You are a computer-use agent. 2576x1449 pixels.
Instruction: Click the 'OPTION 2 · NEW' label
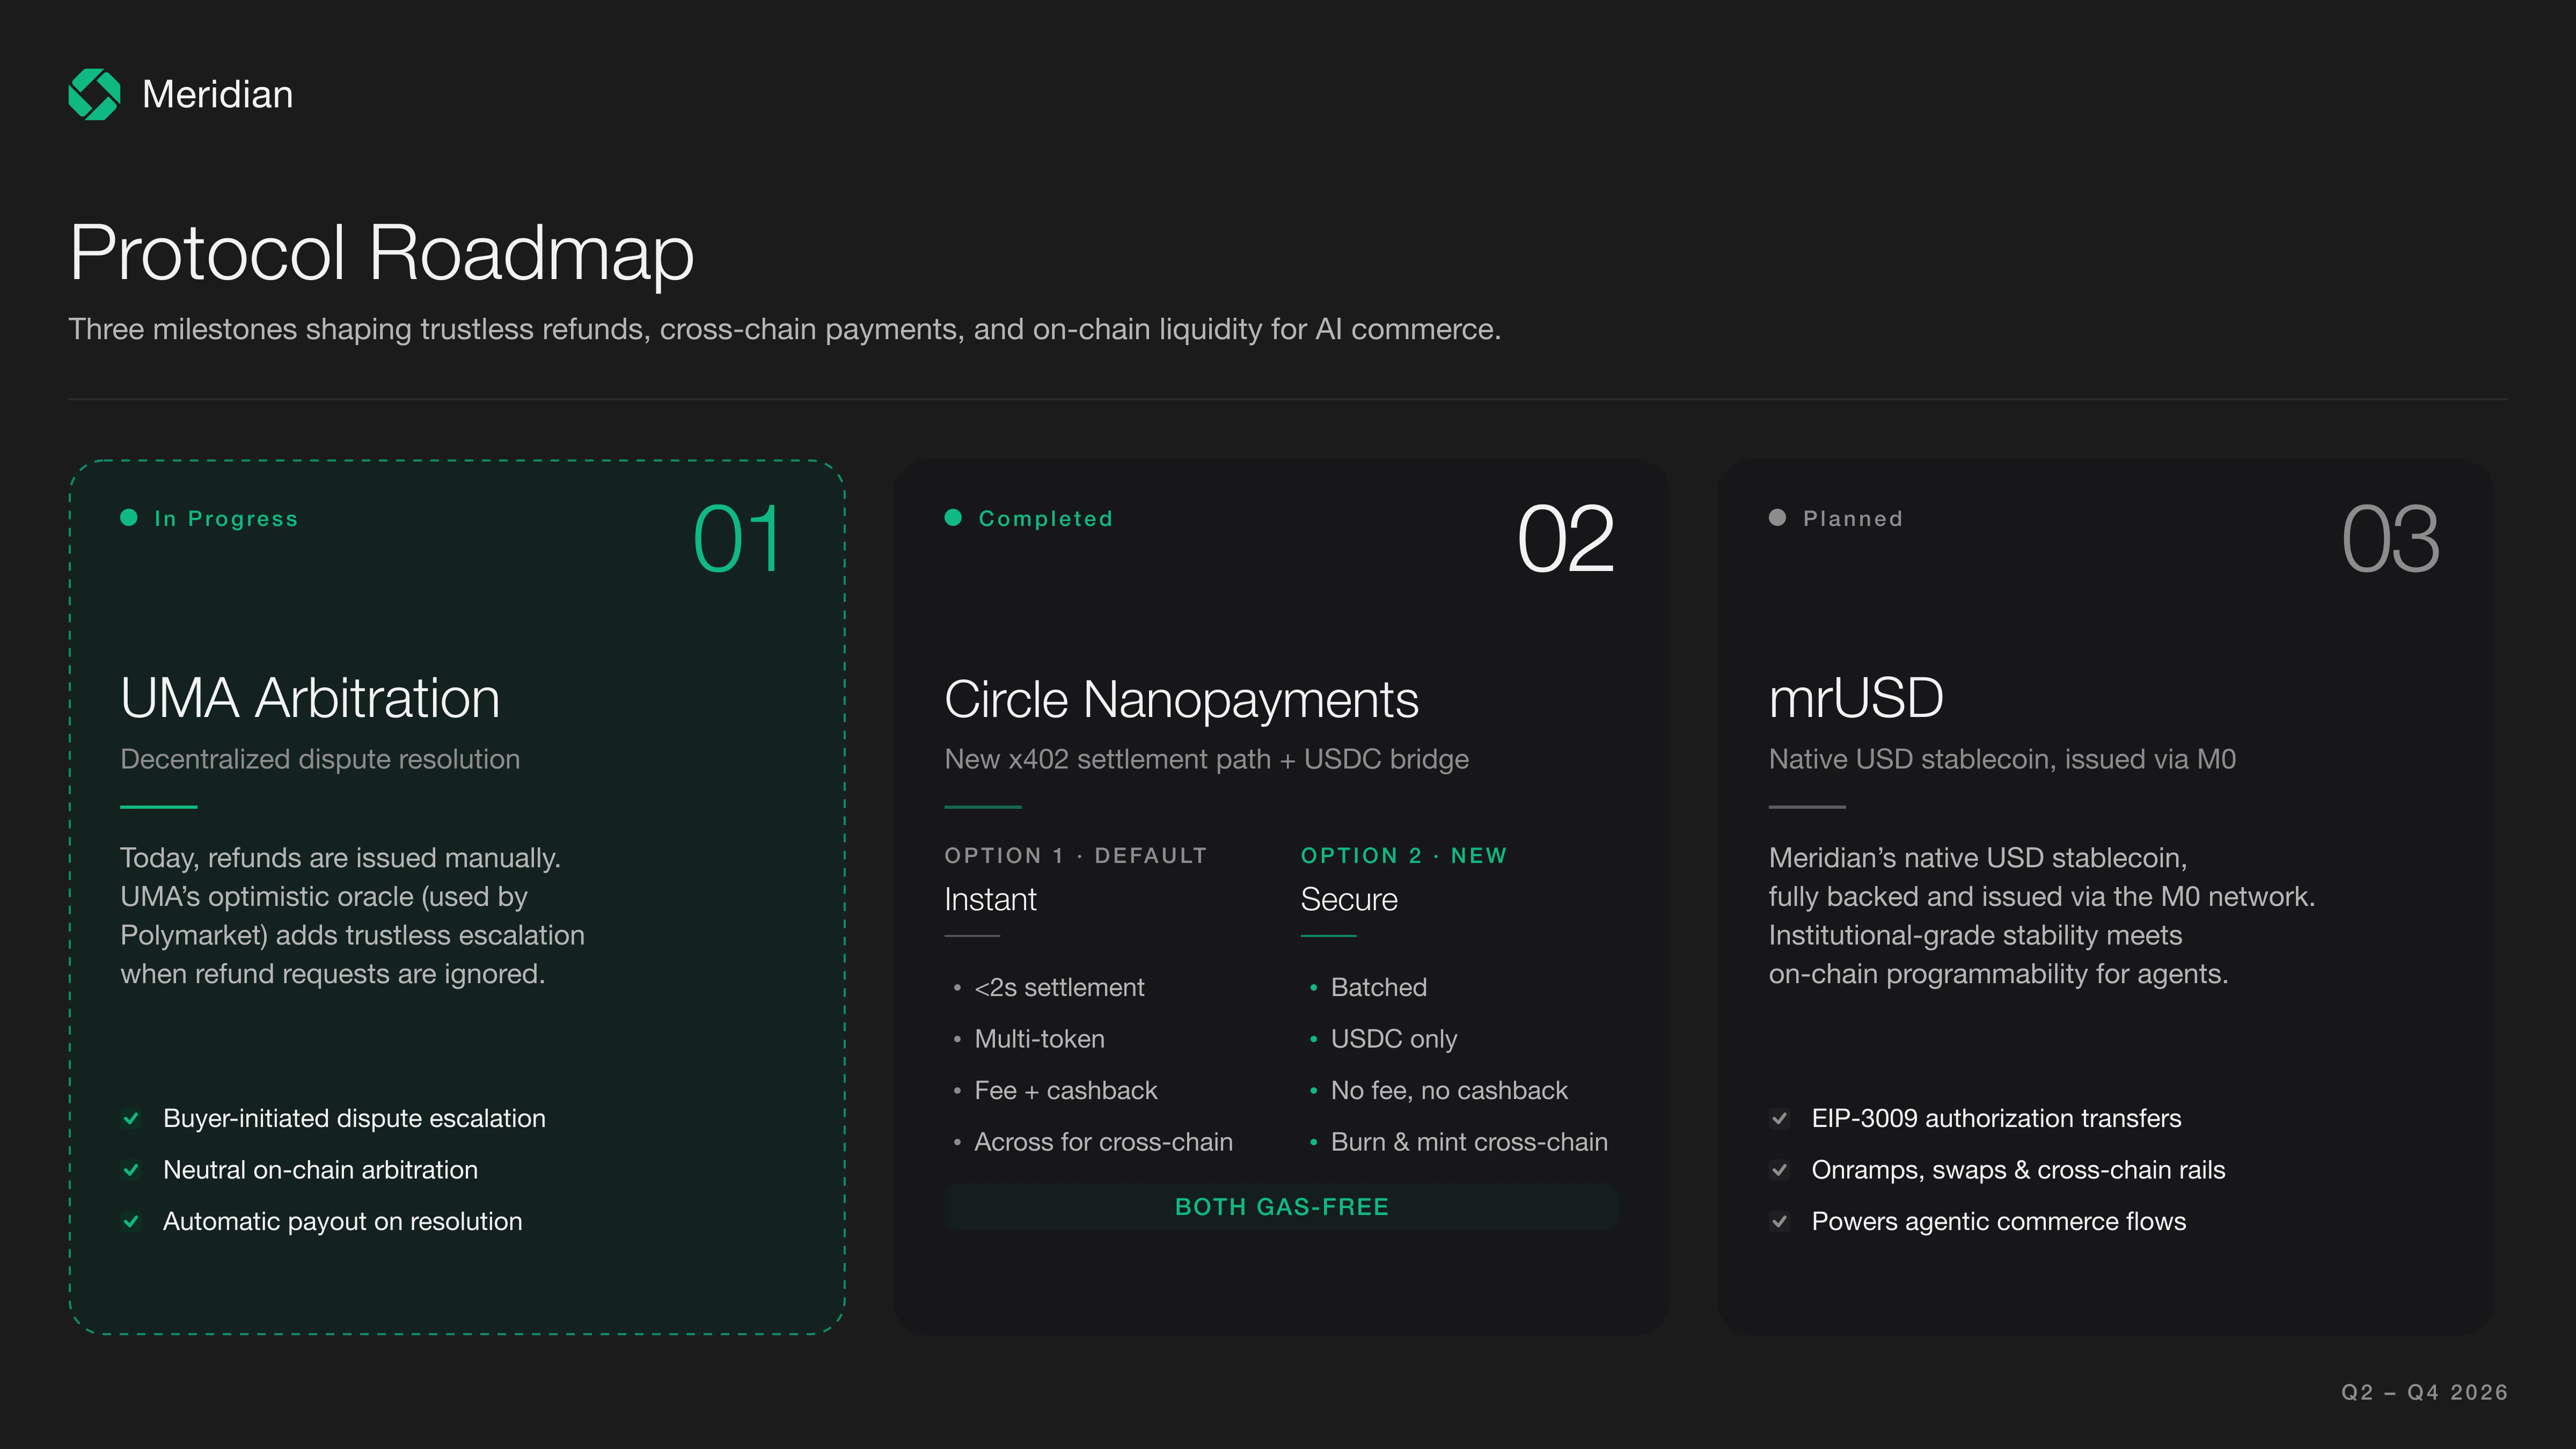pos(1403,856)
